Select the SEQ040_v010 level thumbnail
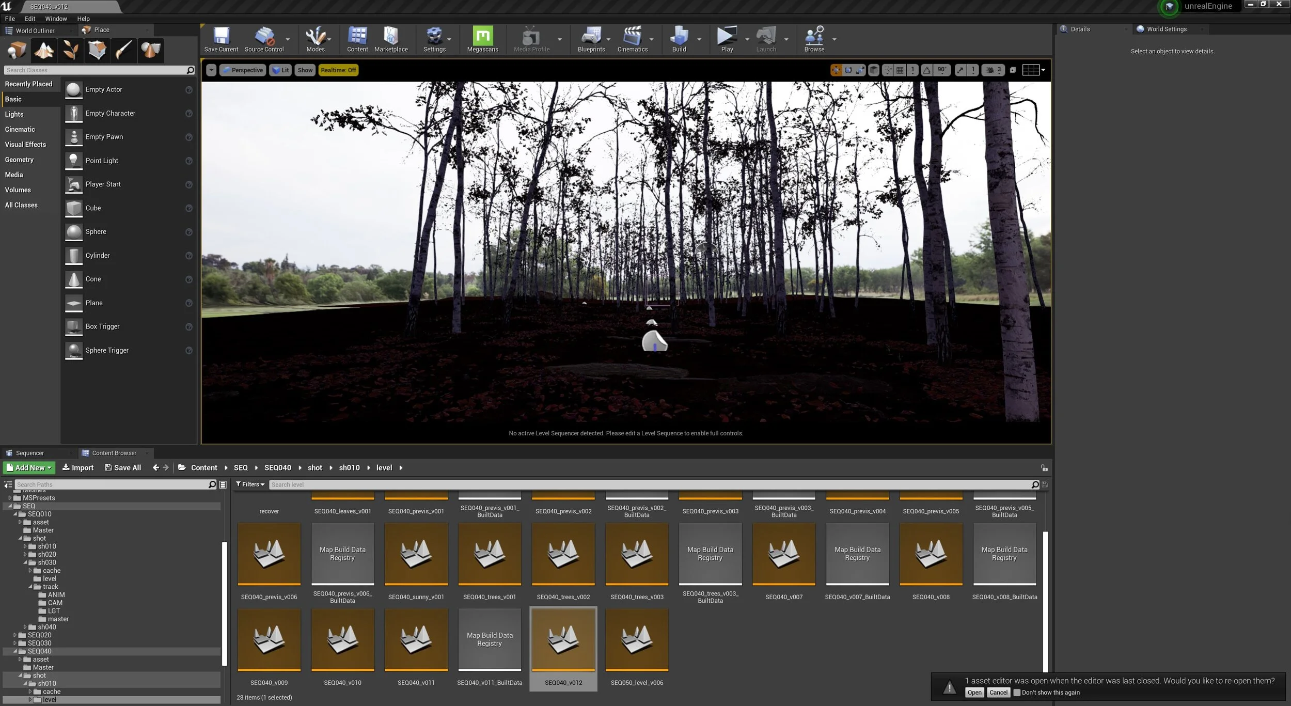 coord(342,640)
